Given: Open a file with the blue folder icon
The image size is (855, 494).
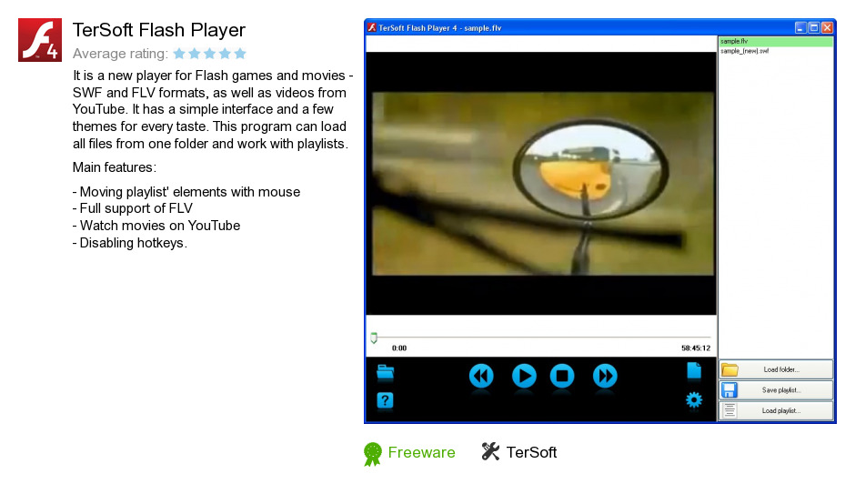Looking at the screenshot, I should (385, 372).
